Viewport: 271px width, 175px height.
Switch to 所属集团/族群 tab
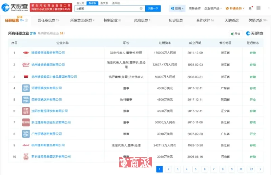(82, 20)
